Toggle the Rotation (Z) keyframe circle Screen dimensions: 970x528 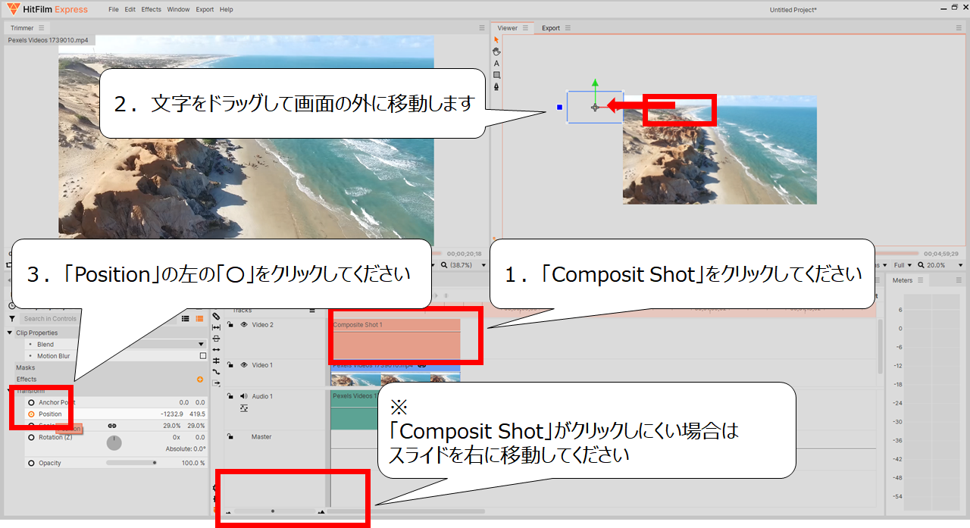(31, 437)
